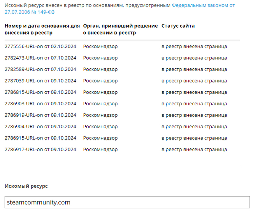This screenshot has width=253, height=211.
Task: Select entry 2775556-URL-on from 02.10.2024
Action: click(x=40, y=47)
